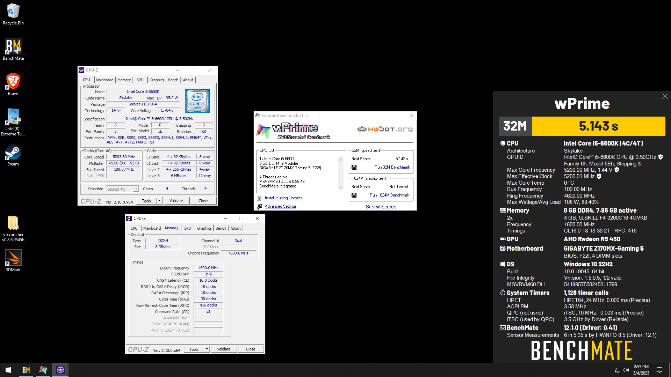Image resolution: width=671 pixels, height=377 pixels.
Task: Click the 5.143 s score banner
Action: [x=598, y=126]
